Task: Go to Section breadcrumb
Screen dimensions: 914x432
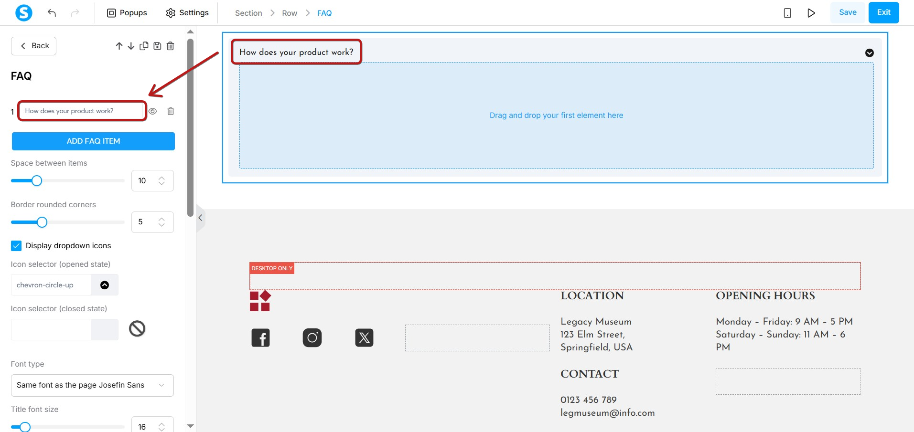Action: pos(248,13)
